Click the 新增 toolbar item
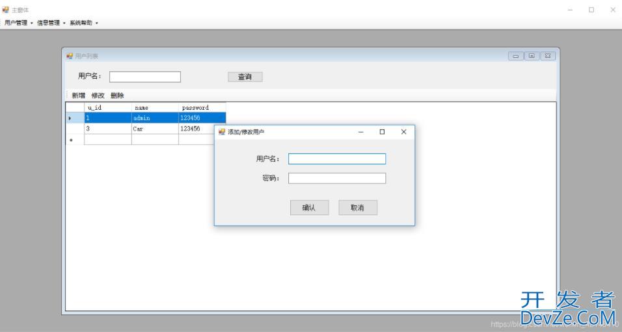This screenshot has height=332, width=622. click(x=78, y=96)
